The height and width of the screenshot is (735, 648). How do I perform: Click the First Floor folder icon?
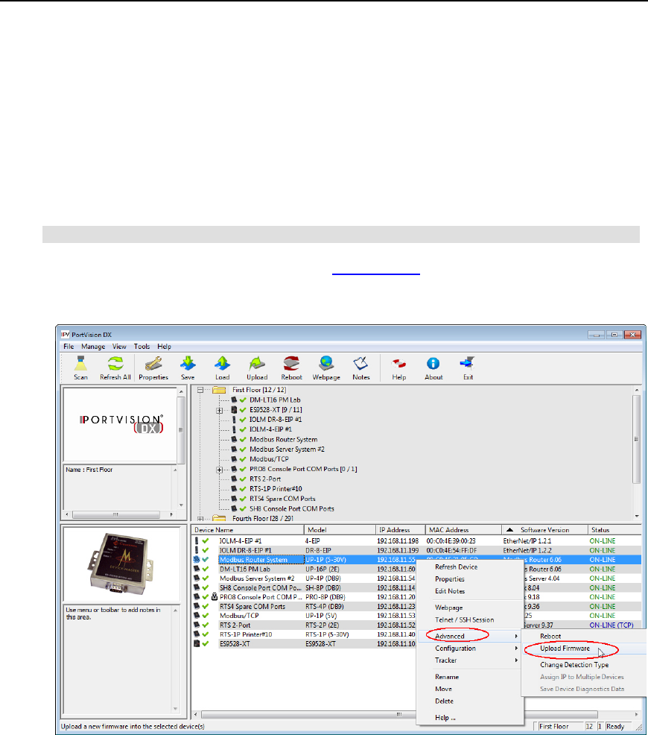(x=219, y=390)
